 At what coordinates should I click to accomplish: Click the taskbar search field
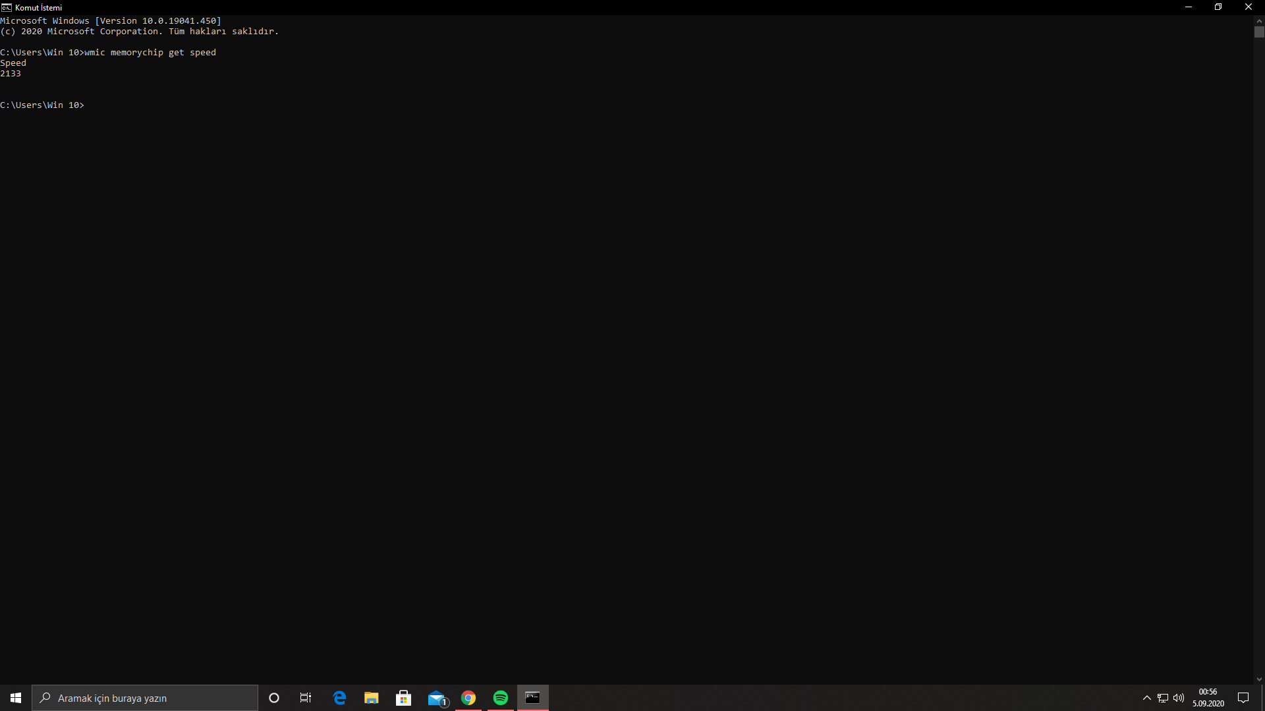(145, 698)
